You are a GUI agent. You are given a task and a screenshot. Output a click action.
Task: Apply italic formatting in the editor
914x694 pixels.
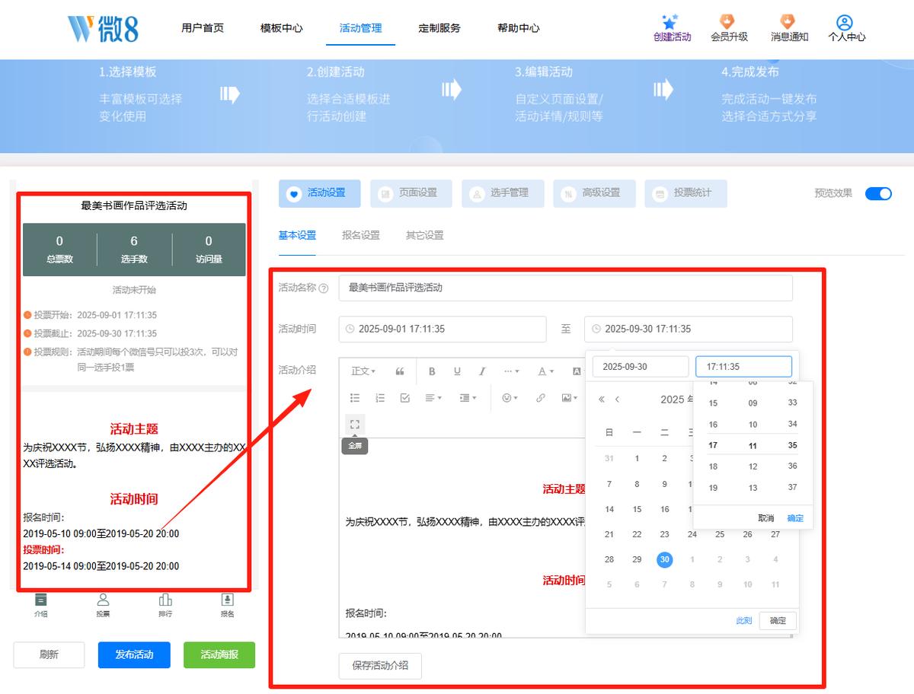click(x=482, y=371)
